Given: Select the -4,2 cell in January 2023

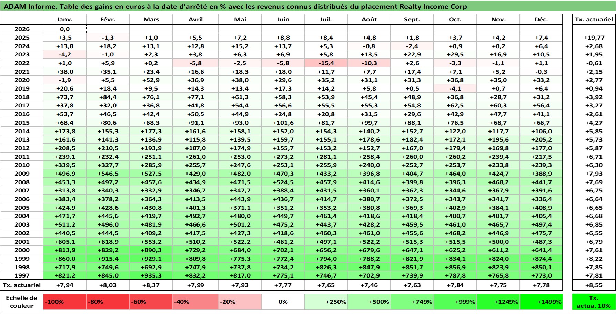Looking at the screenshot, I should pyautogui.click(x=65, y=54).
